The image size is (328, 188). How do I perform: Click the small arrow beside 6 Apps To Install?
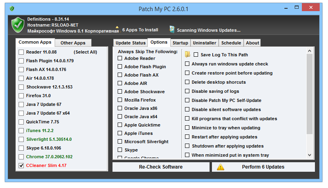coord(117,27)
